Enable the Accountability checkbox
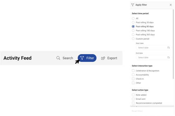The image size is (175, 116). point(133,75)
